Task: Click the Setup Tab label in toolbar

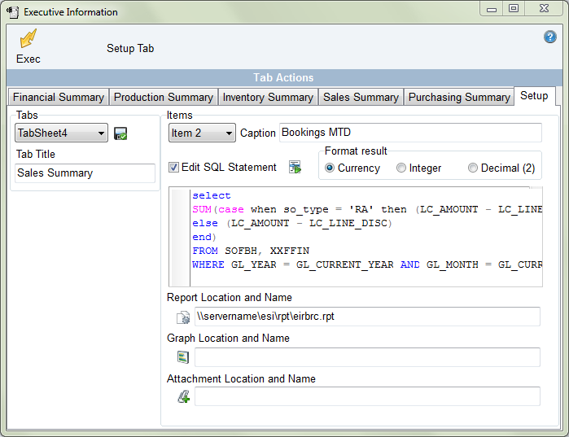Action: coord(130,48)
